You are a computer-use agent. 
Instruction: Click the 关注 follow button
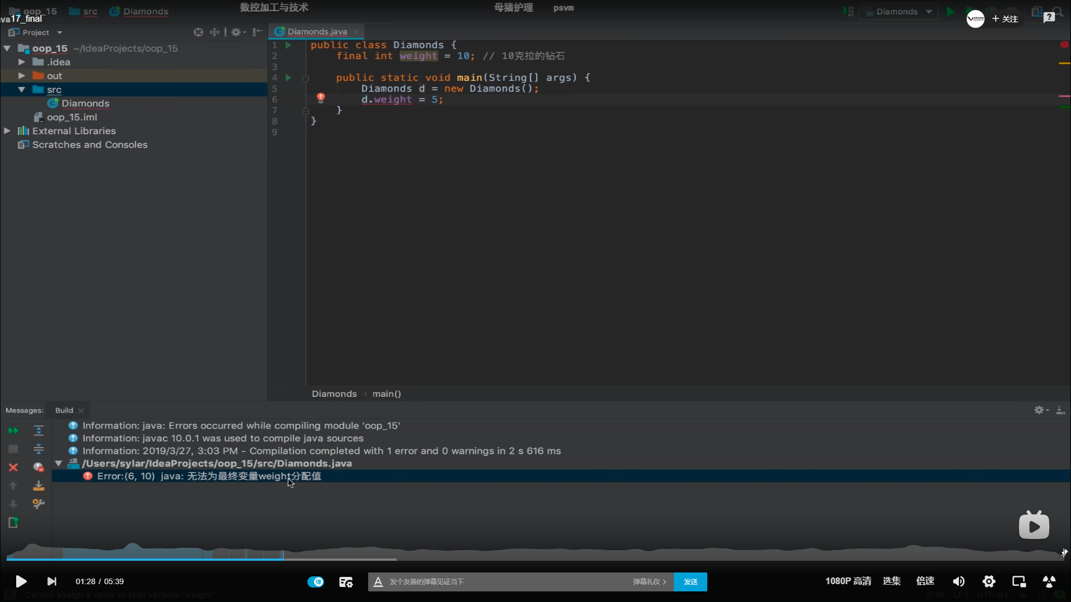(x=1005, y=19)
